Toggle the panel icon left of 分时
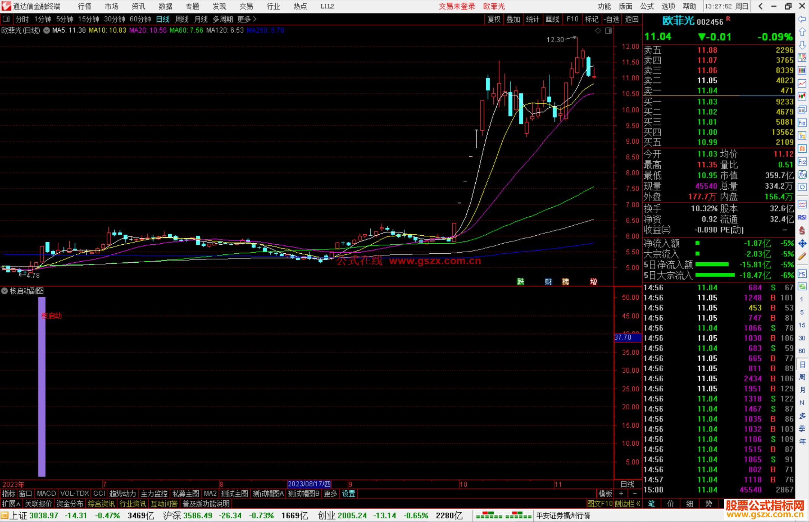Screen dimensions: 809x522 (x=6, y=19)
